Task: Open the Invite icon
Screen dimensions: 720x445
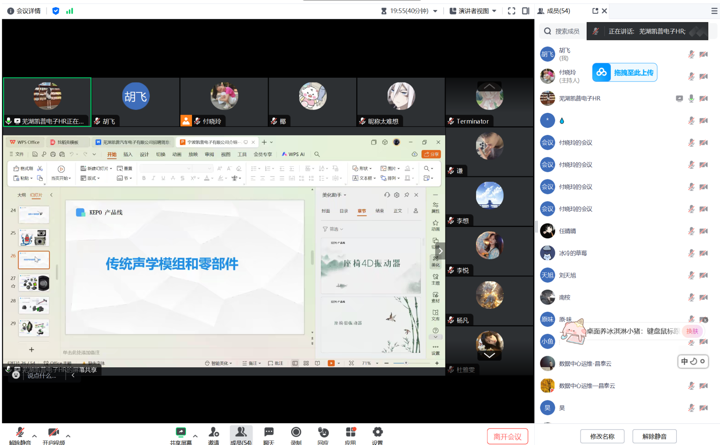Action: tap(213, 433)
